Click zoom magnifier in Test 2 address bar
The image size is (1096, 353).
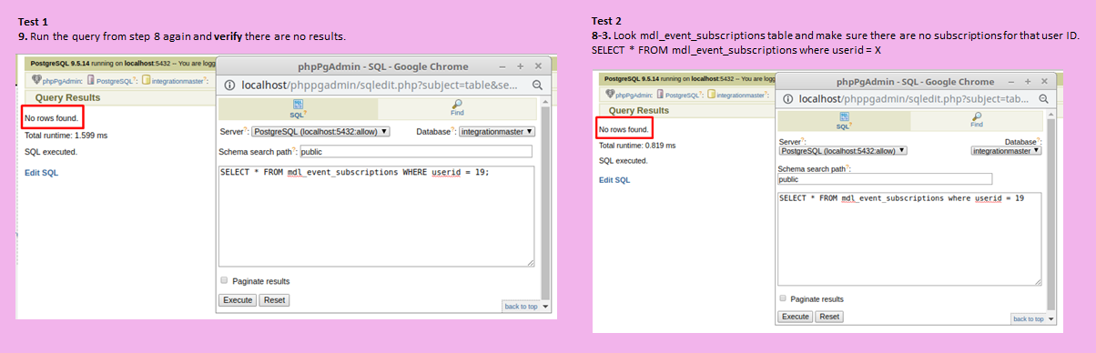(x=1043, y=98)
